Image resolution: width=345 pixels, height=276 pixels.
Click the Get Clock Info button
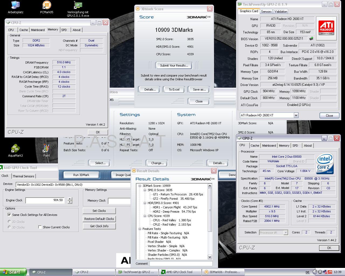[99, 226]
